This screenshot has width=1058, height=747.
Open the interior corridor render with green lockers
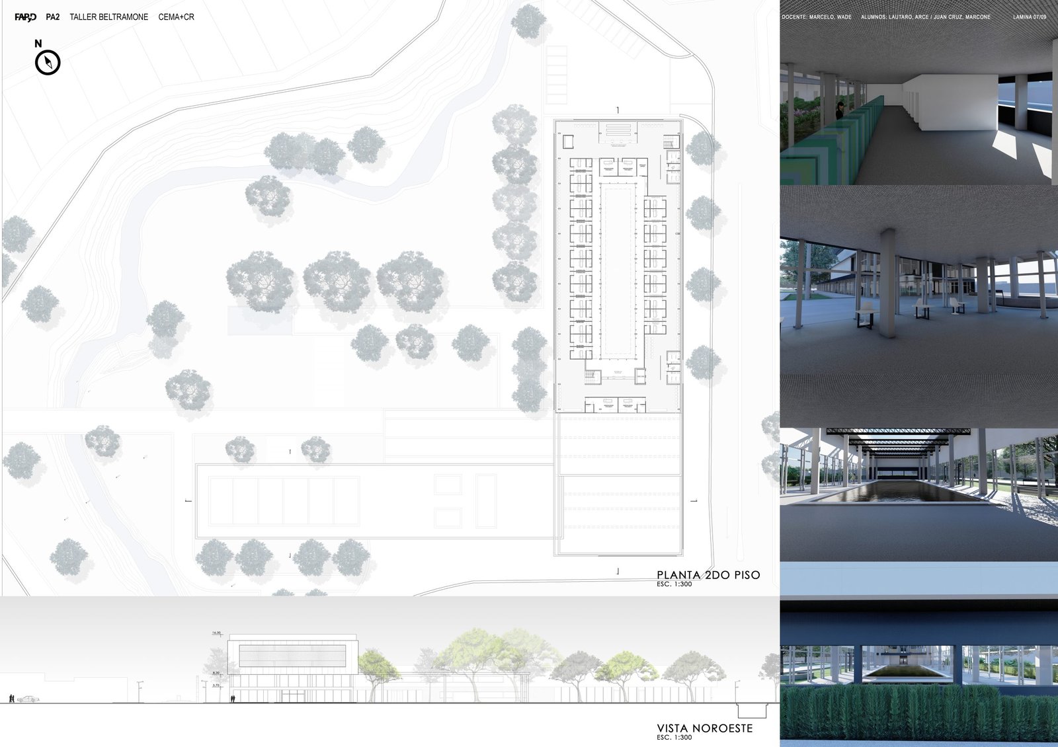point(918,106)
